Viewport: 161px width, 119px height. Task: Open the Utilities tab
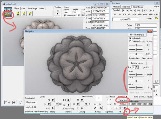pyautogui.click(x=42, y=9)
